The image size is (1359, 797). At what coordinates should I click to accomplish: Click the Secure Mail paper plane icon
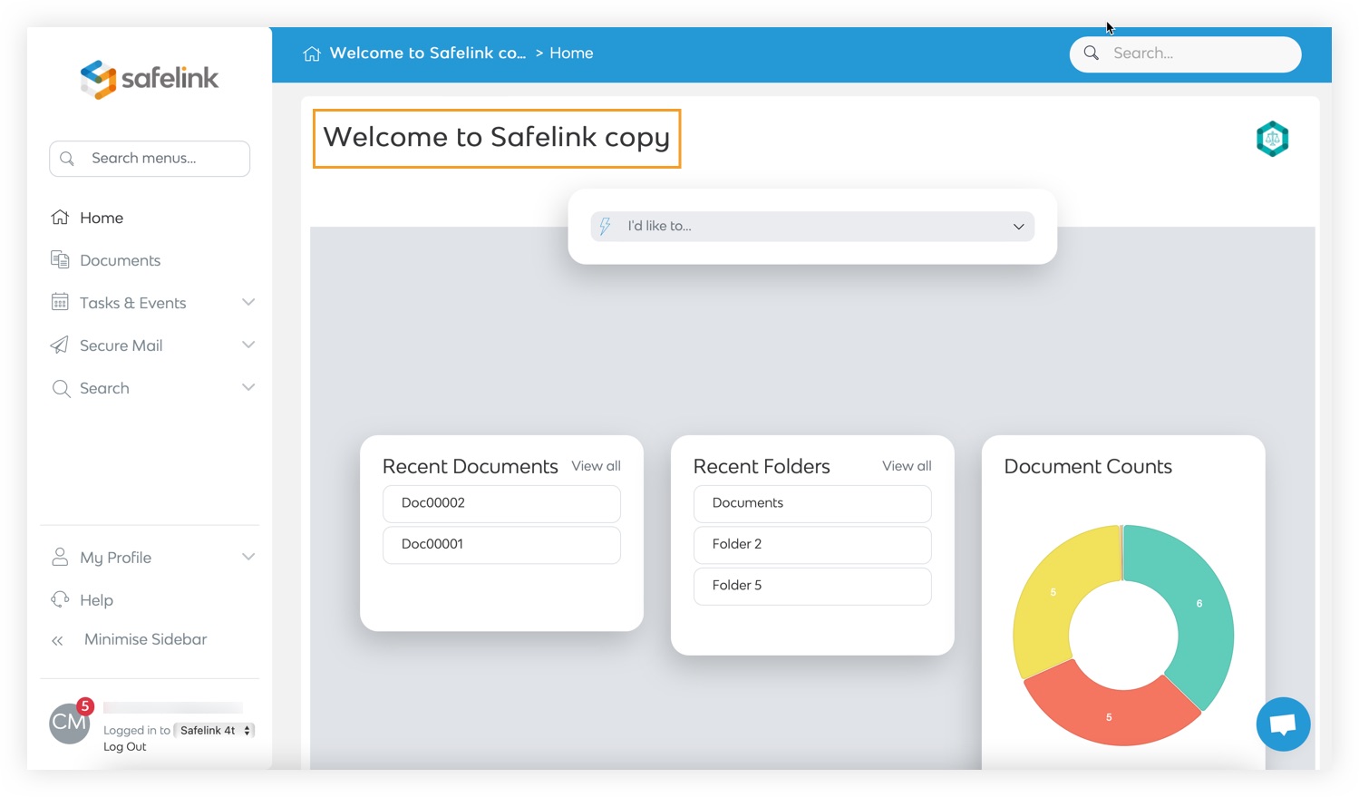(60, 345)
